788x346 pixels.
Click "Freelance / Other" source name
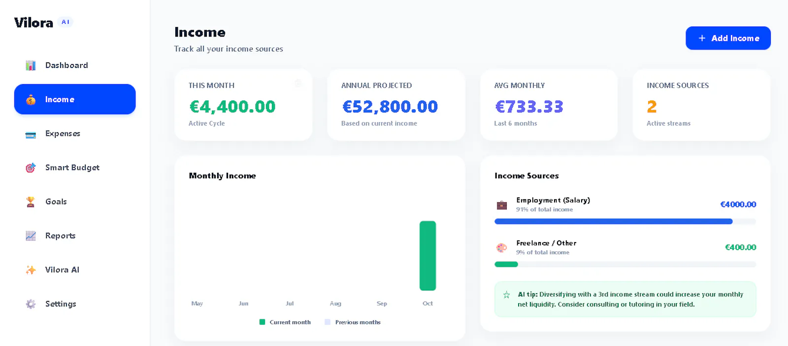click(x=546, y=243)
